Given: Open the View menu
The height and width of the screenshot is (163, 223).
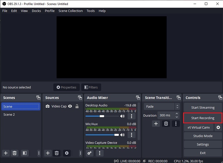Looking at the screenshot, I should 24,11.
